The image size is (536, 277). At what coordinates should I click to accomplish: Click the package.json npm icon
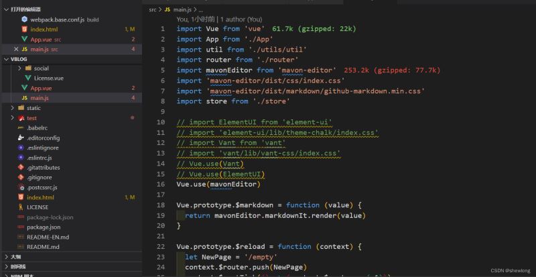pos(21,227)
